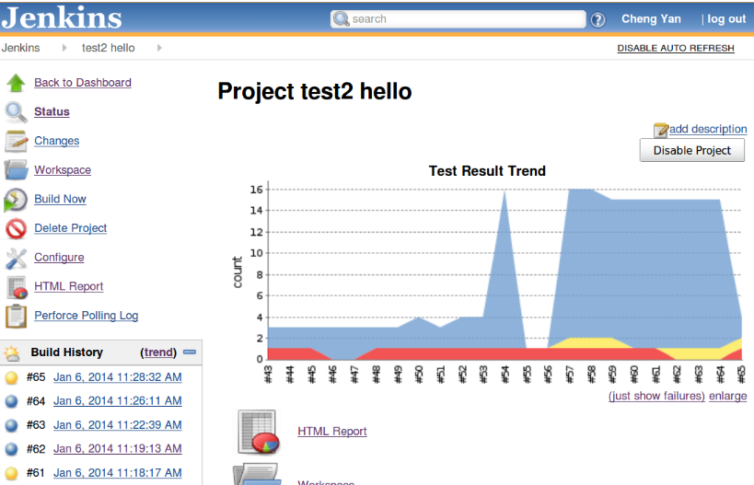Expand the Jenkins breadcrumb dropdown arrow
The width and height of the screenshot is (754, 485).
coord(64,48)
